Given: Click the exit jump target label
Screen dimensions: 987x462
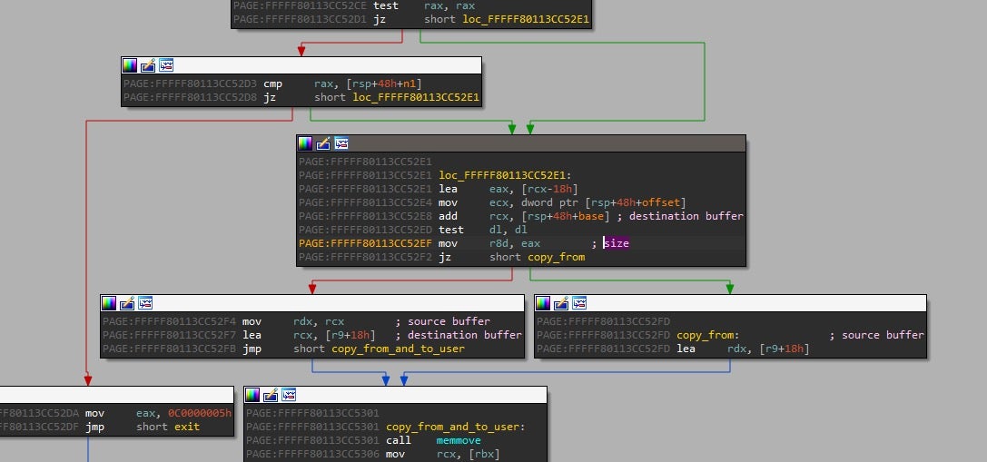Looking at the screenshot, I should (186, 427).
